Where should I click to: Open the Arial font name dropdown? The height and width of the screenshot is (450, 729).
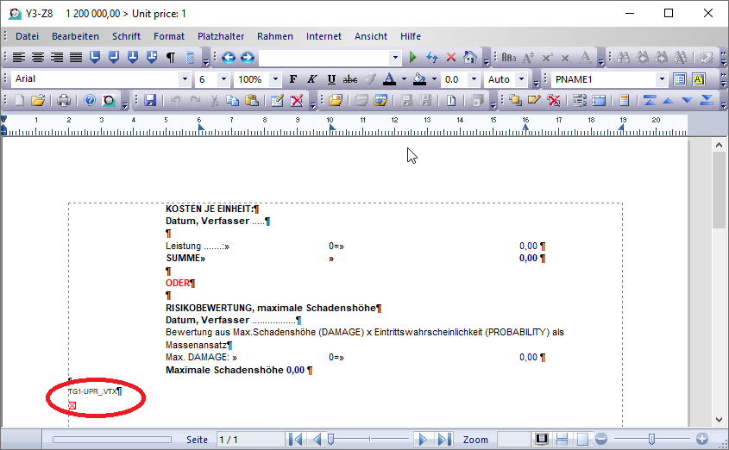coord(184,79)
